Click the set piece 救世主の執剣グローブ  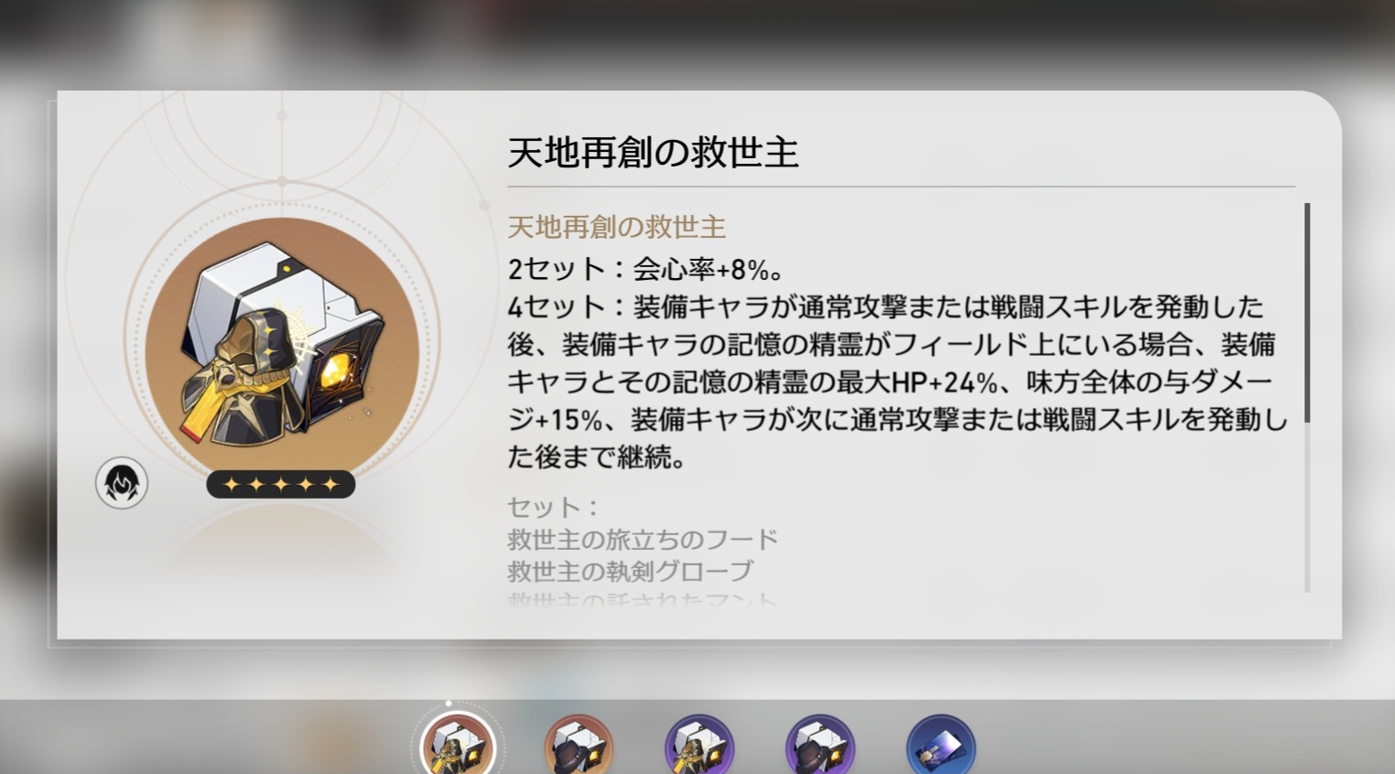pos(630,571)
